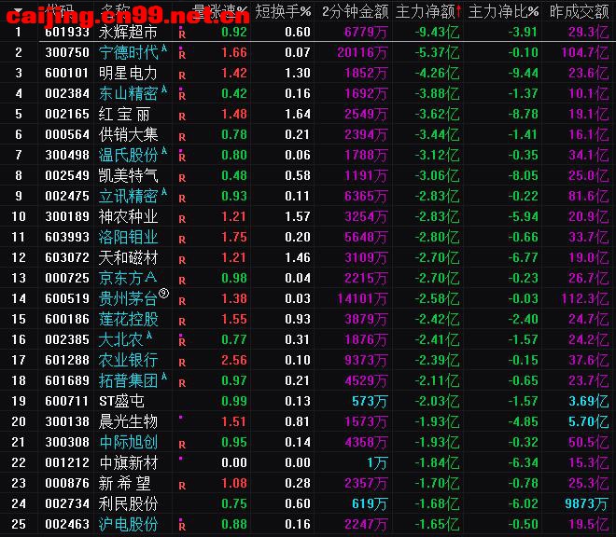Click 昨成交额 value 9873万
Screen dimensions: 616x537
tap(586, 503)
